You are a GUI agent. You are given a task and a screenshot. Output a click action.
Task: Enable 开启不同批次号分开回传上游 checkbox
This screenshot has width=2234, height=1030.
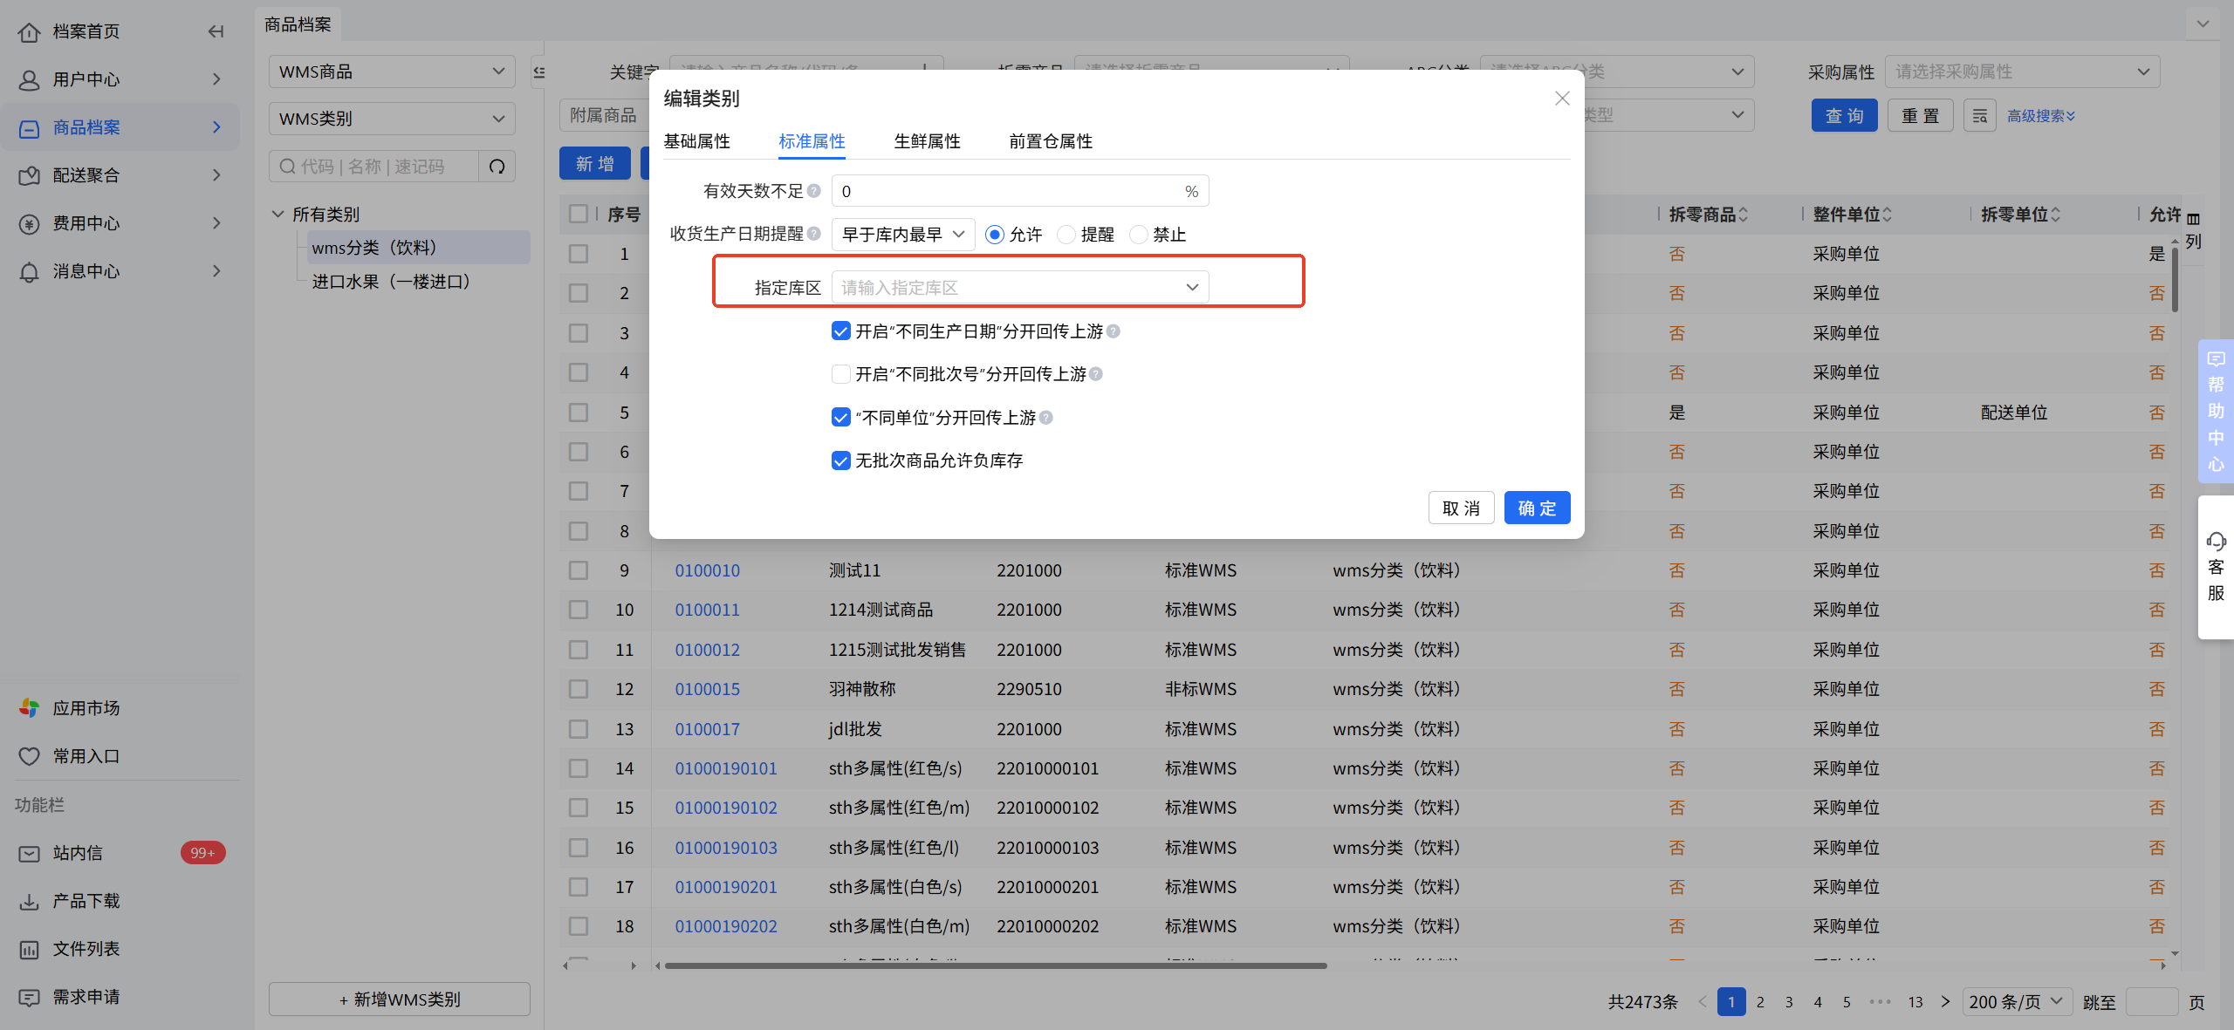(x=840, y=374)
